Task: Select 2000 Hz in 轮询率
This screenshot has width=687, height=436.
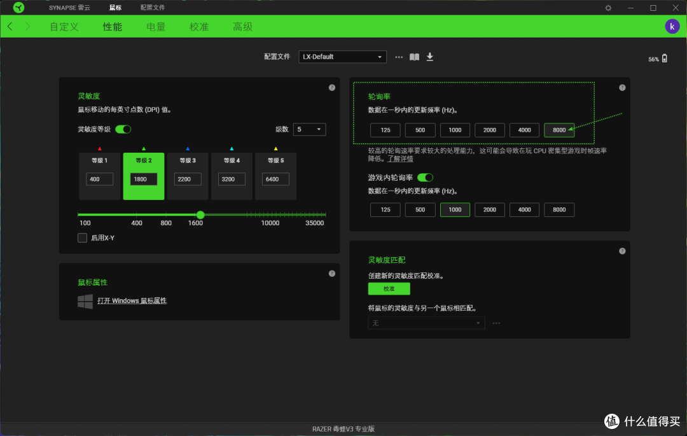Action: (489, 130)
